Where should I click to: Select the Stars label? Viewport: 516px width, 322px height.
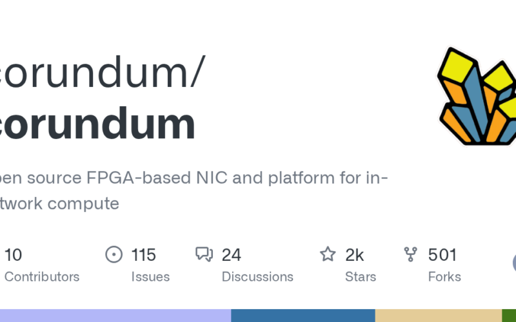[x=361, y=277]
